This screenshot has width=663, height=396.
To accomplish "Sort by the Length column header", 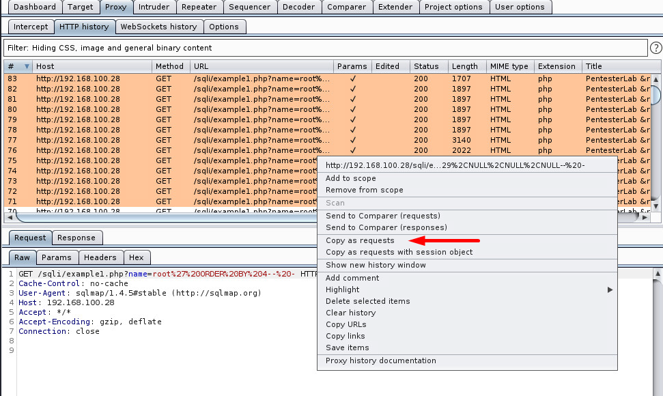I will [x=467, y=66].
